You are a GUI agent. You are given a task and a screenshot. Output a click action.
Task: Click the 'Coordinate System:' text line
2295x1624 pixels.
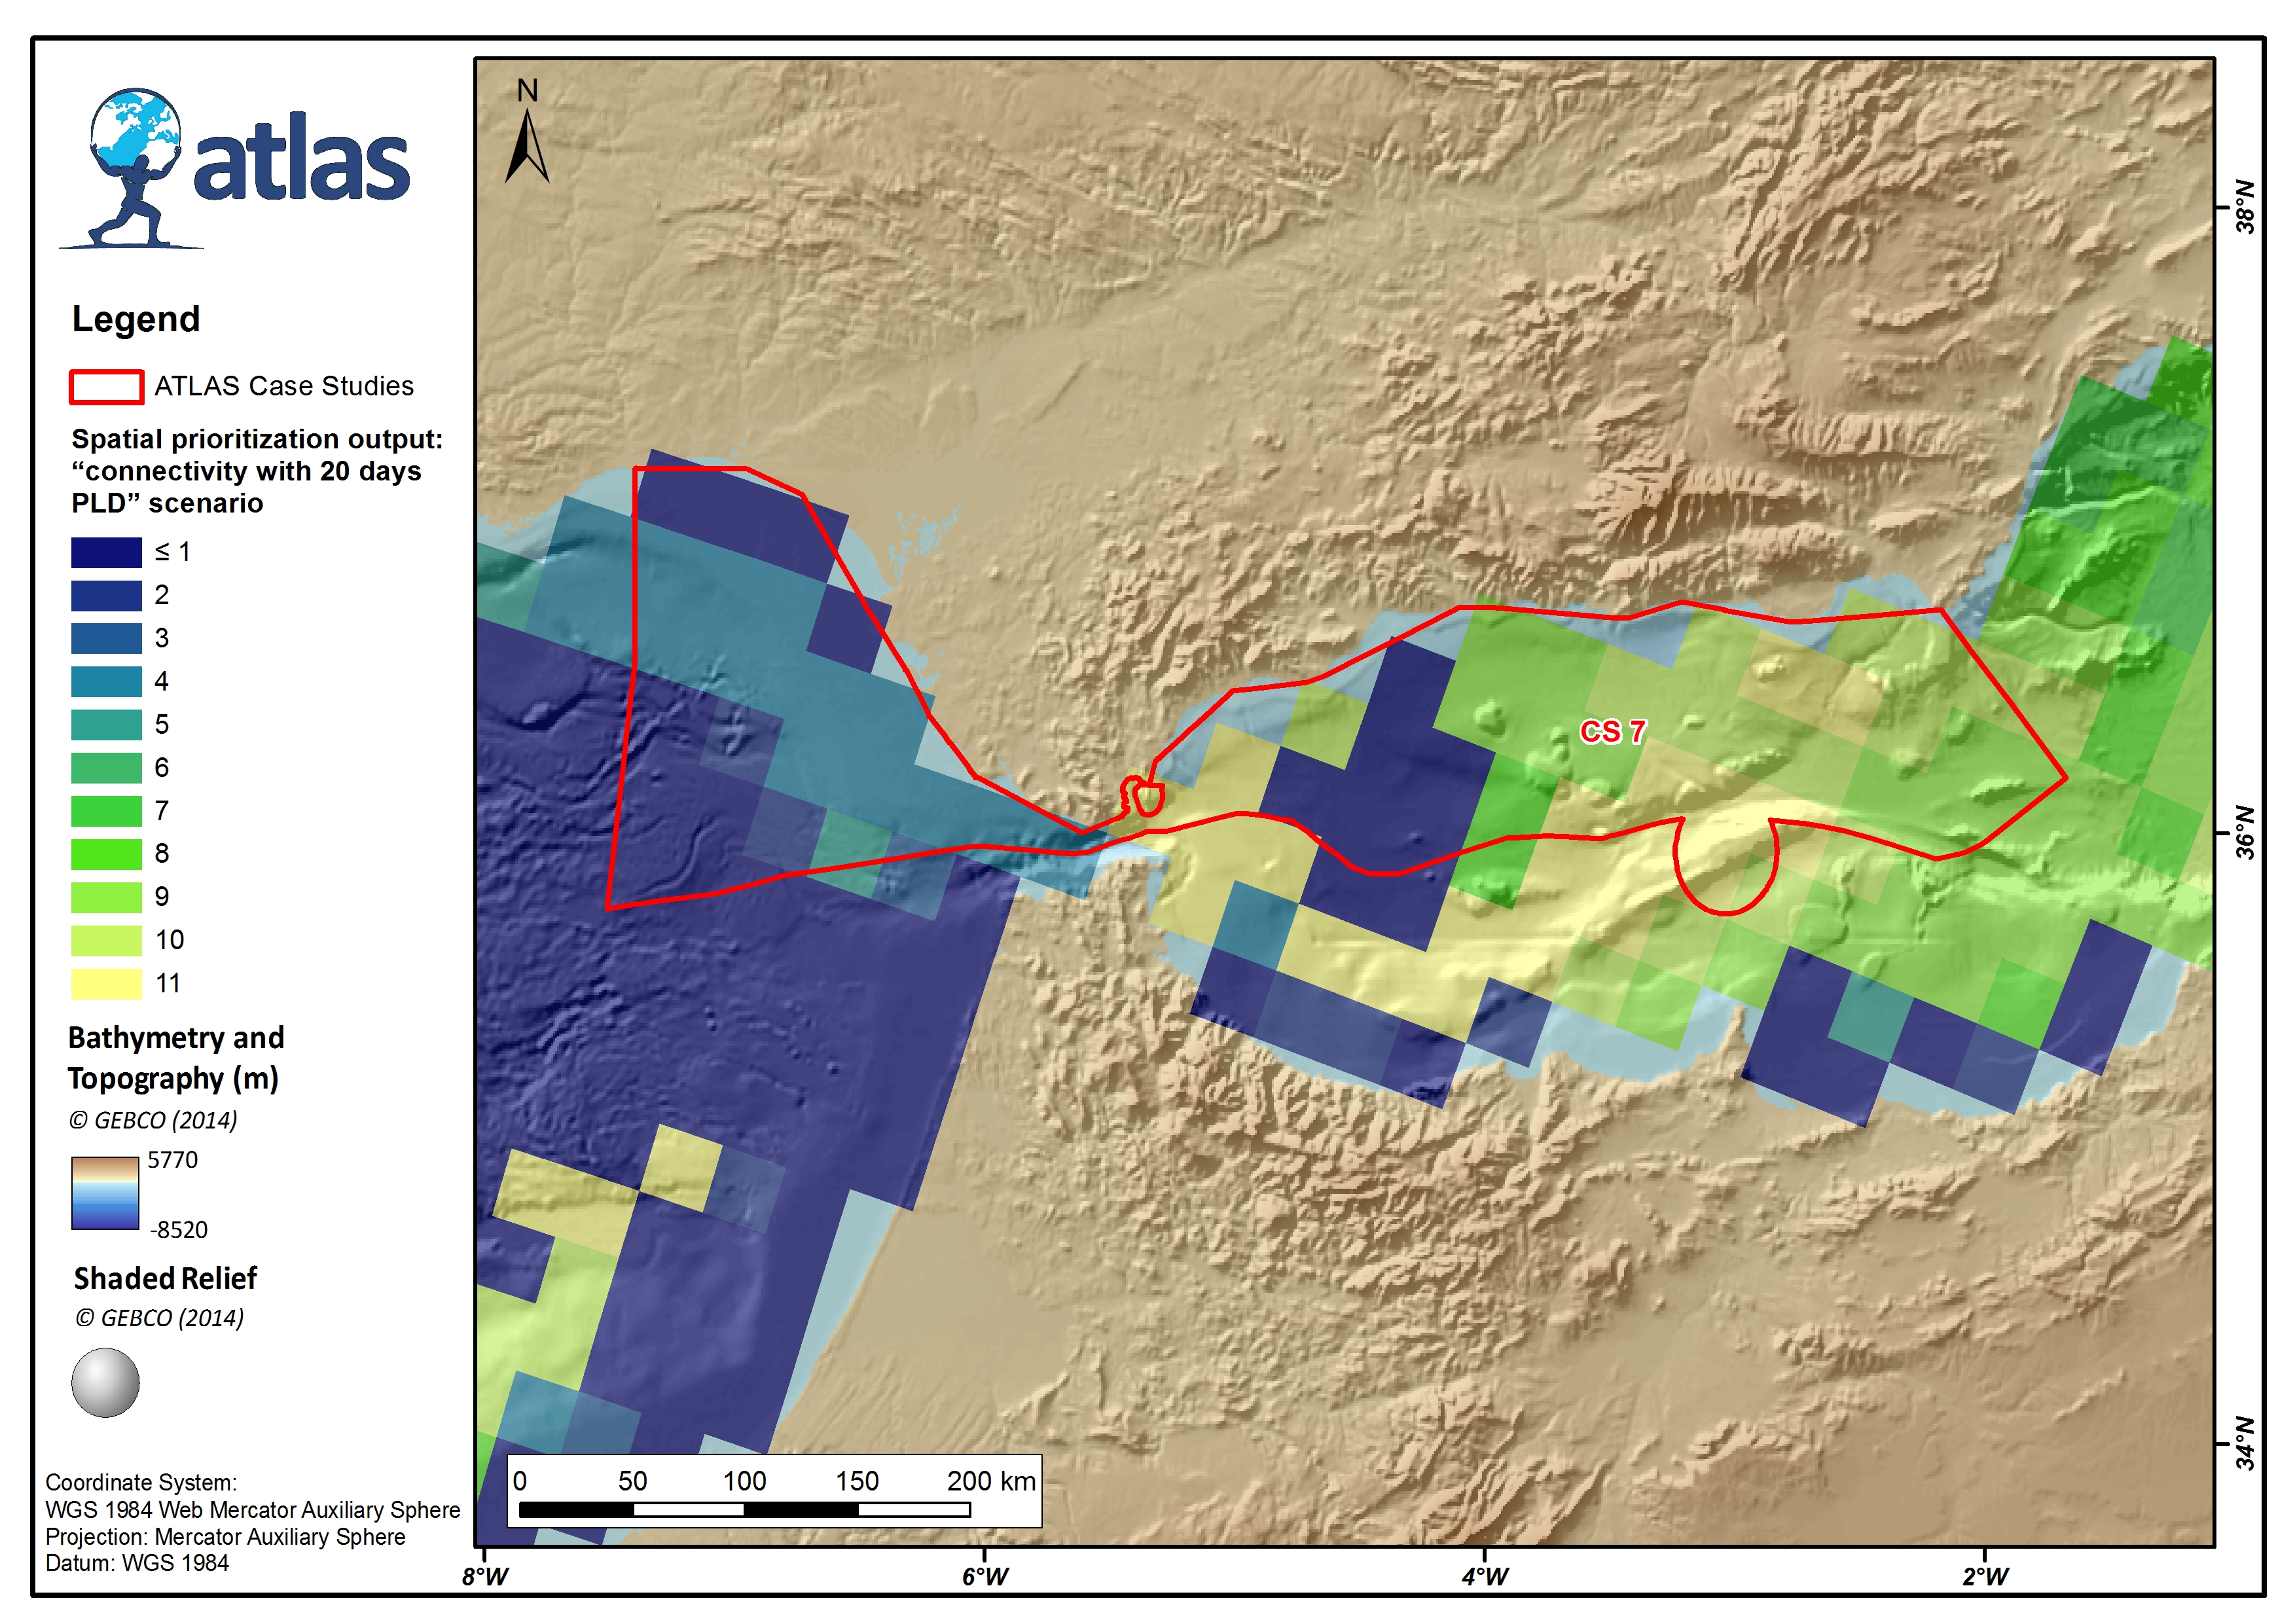point(141,1483)
